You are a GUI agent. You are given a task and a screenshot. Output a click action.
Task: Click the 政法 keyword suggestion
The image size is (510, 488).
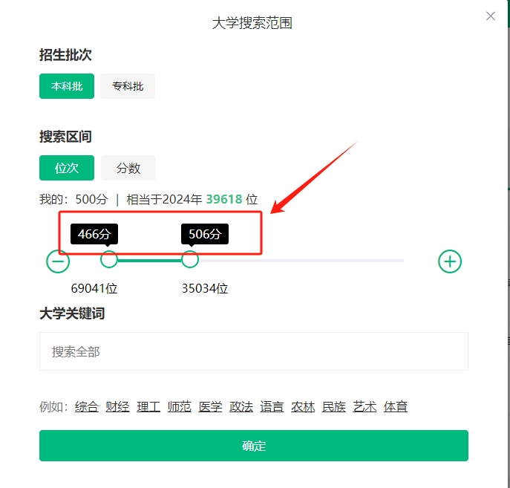click(241, 407)
